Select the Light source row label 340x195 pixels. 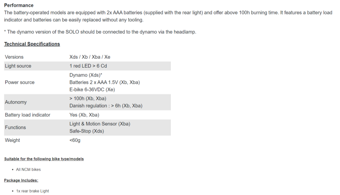(18, 66)
